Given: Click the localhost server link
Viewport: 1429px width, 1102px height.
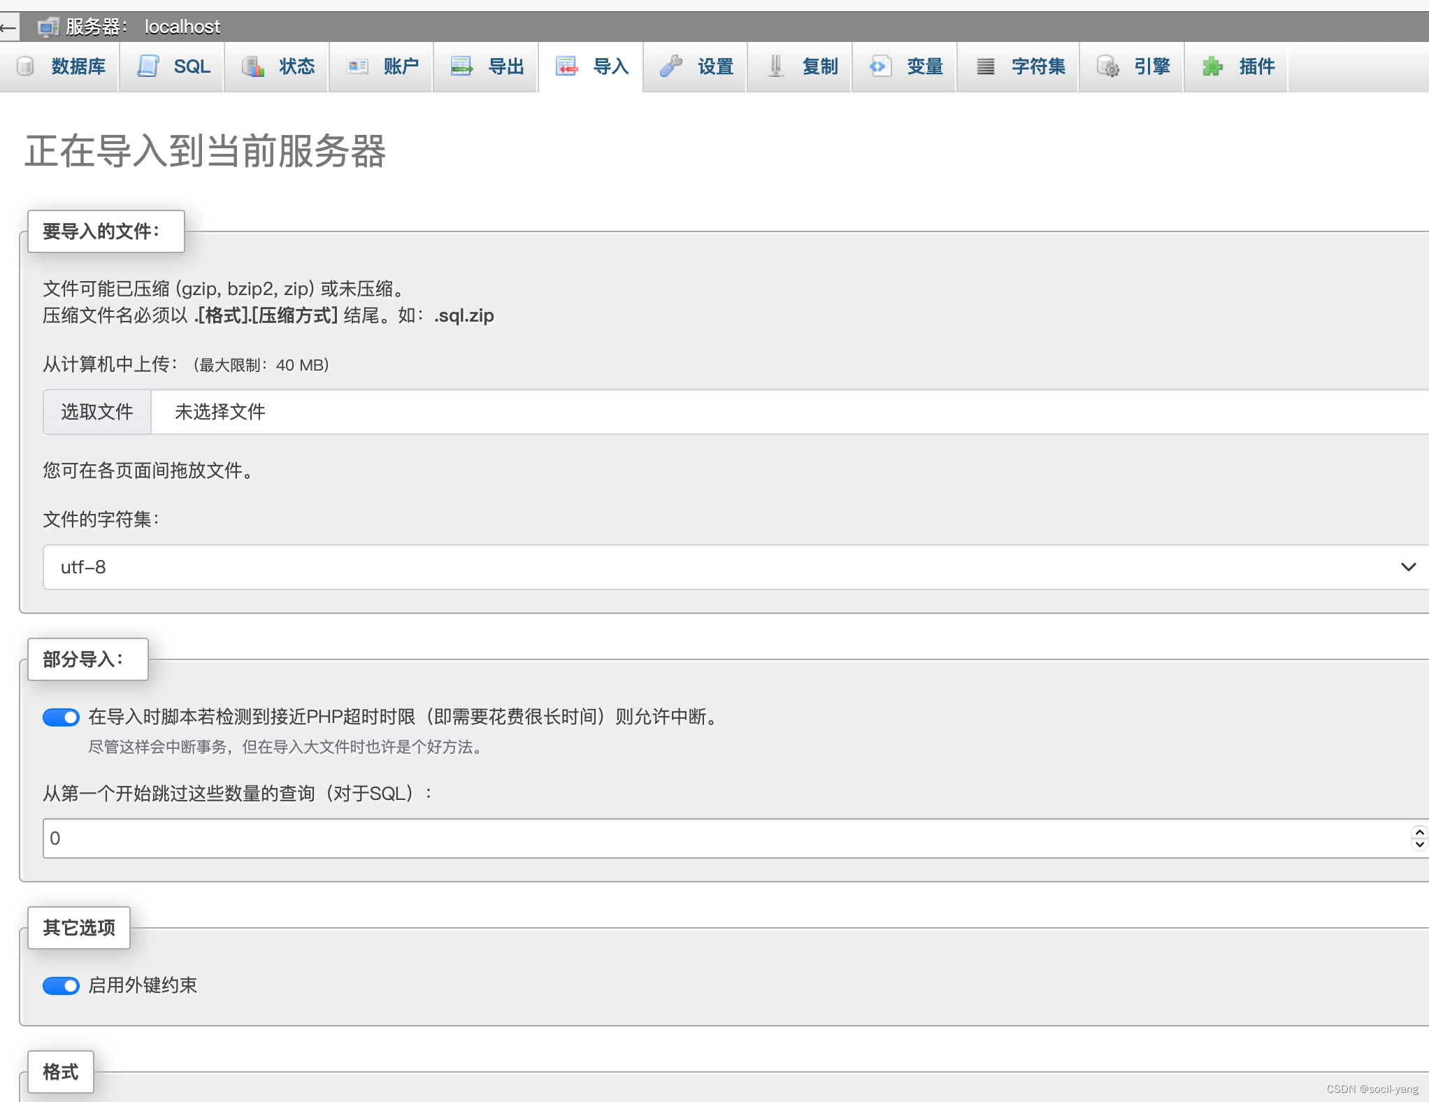Looking at the screenshot, I should coord(182,27).
